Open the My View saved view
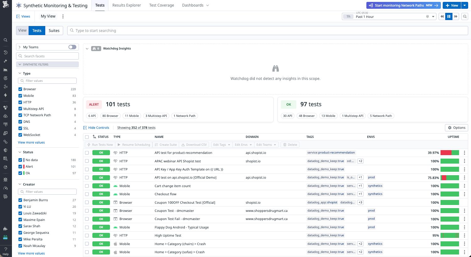This screenshot has height=257, width=471. coord(48,16)
